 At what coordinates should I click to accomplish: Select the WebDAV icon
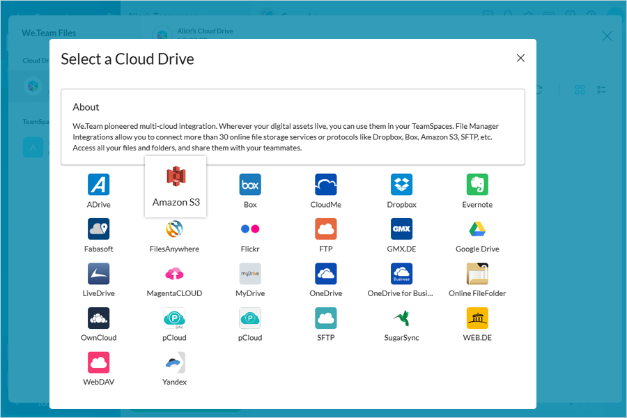pos(98,362)
